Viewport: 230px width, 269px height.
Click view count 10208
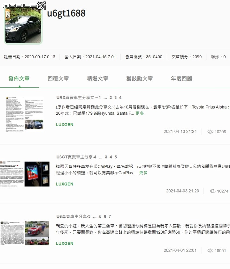220,132
